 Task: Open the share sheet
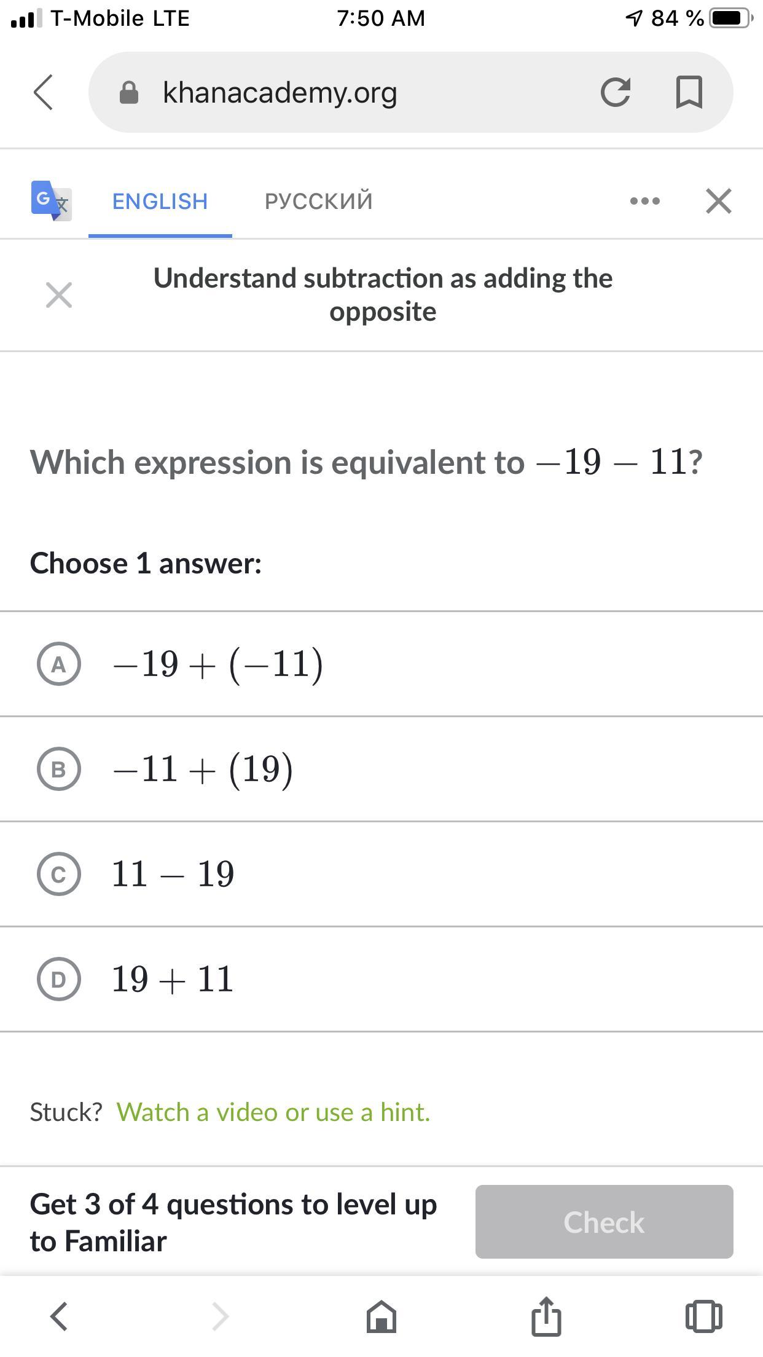tap(546, 1316)
